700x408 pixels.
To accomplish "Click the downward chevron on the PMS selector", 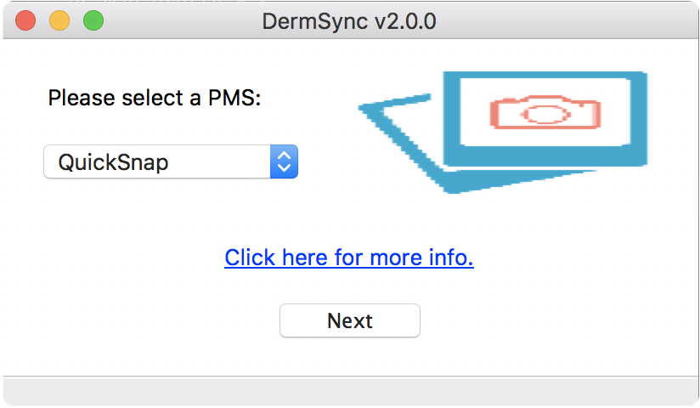I will 285,168.
